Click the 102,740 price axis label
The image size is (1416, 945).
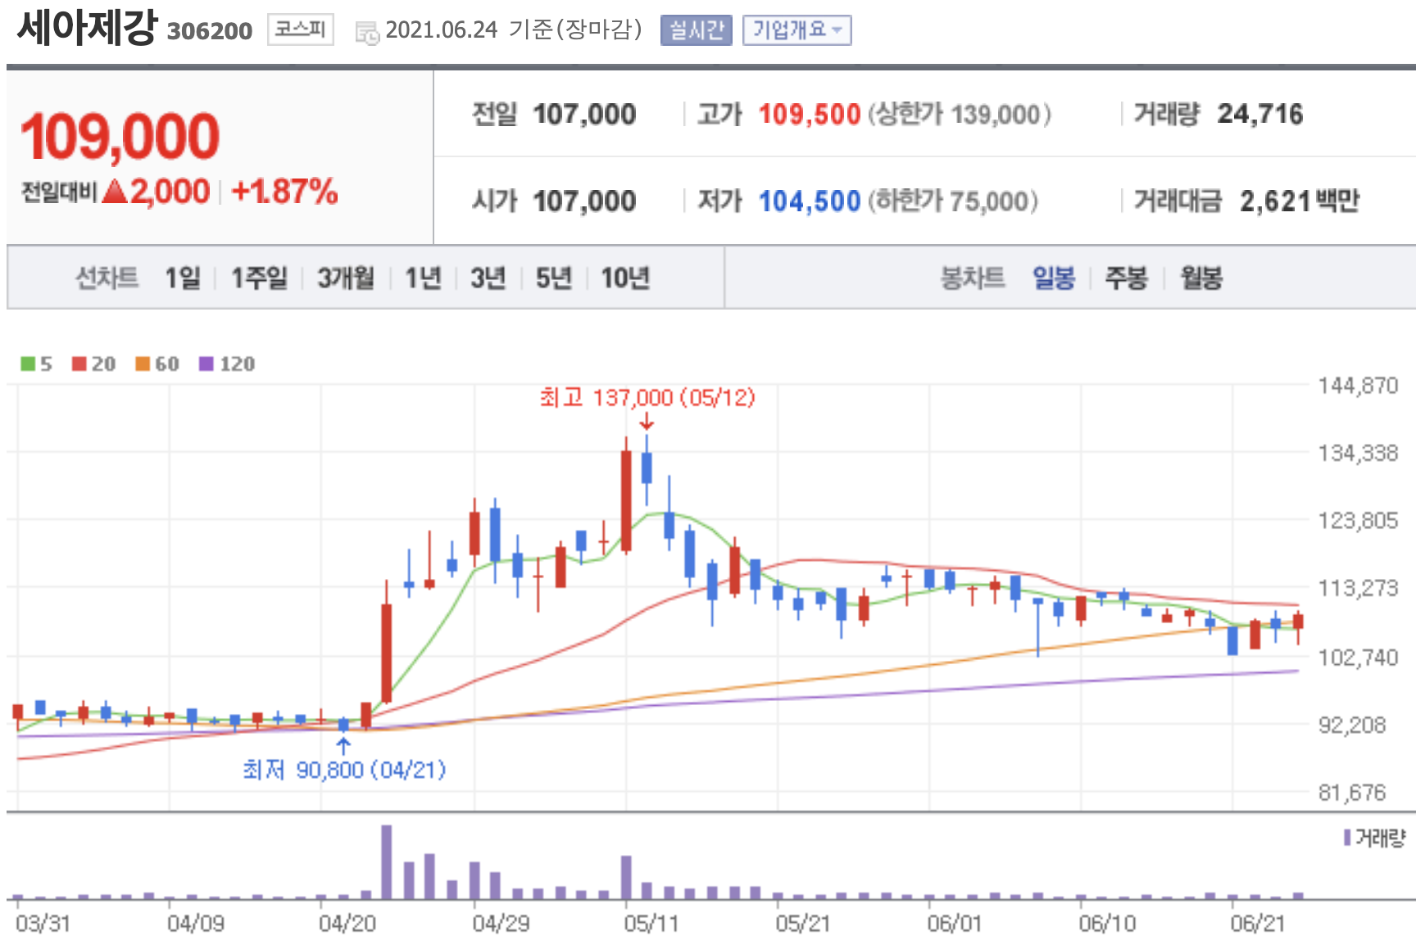1358,657
